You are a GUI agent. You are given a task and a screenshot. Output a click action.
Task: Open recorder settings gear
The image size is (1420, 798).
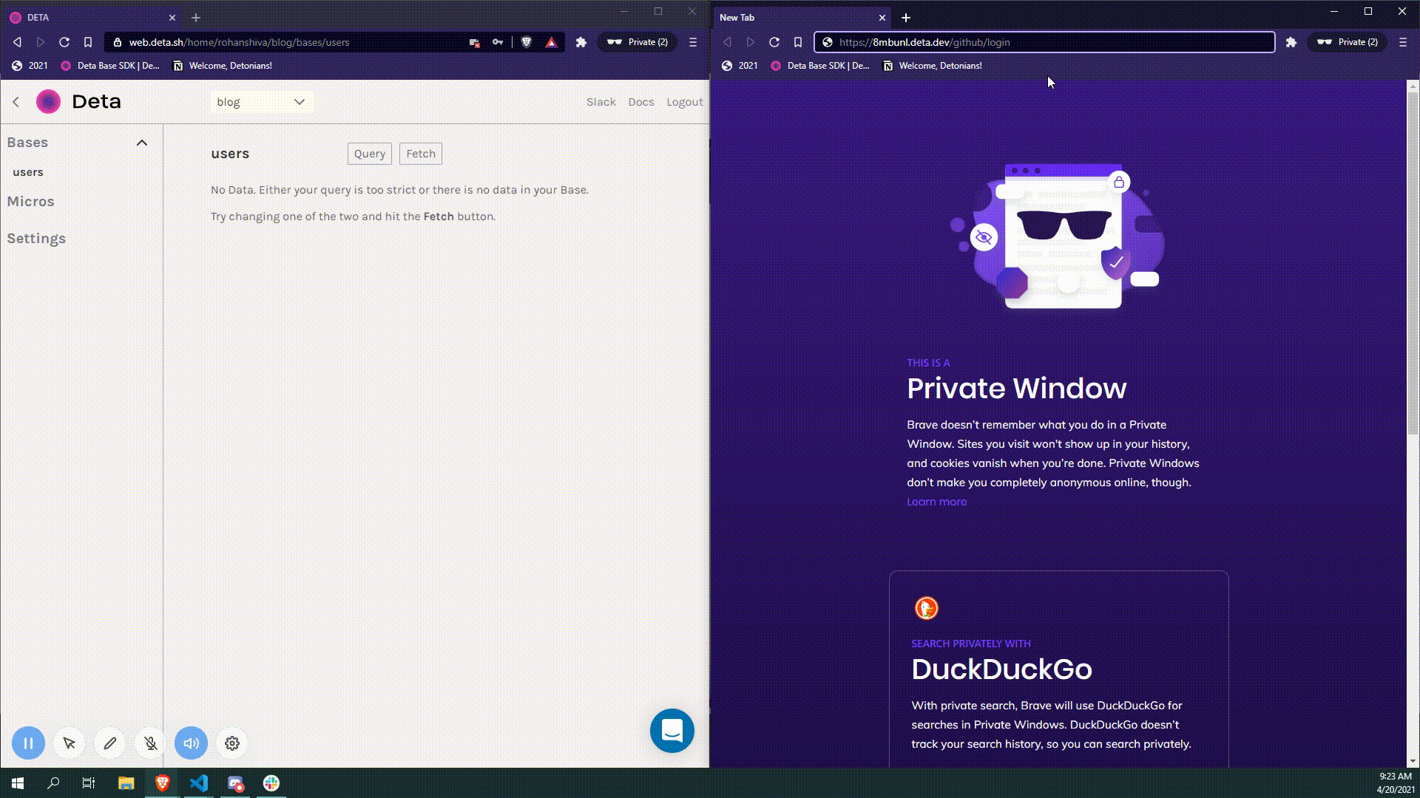(232, 743)
